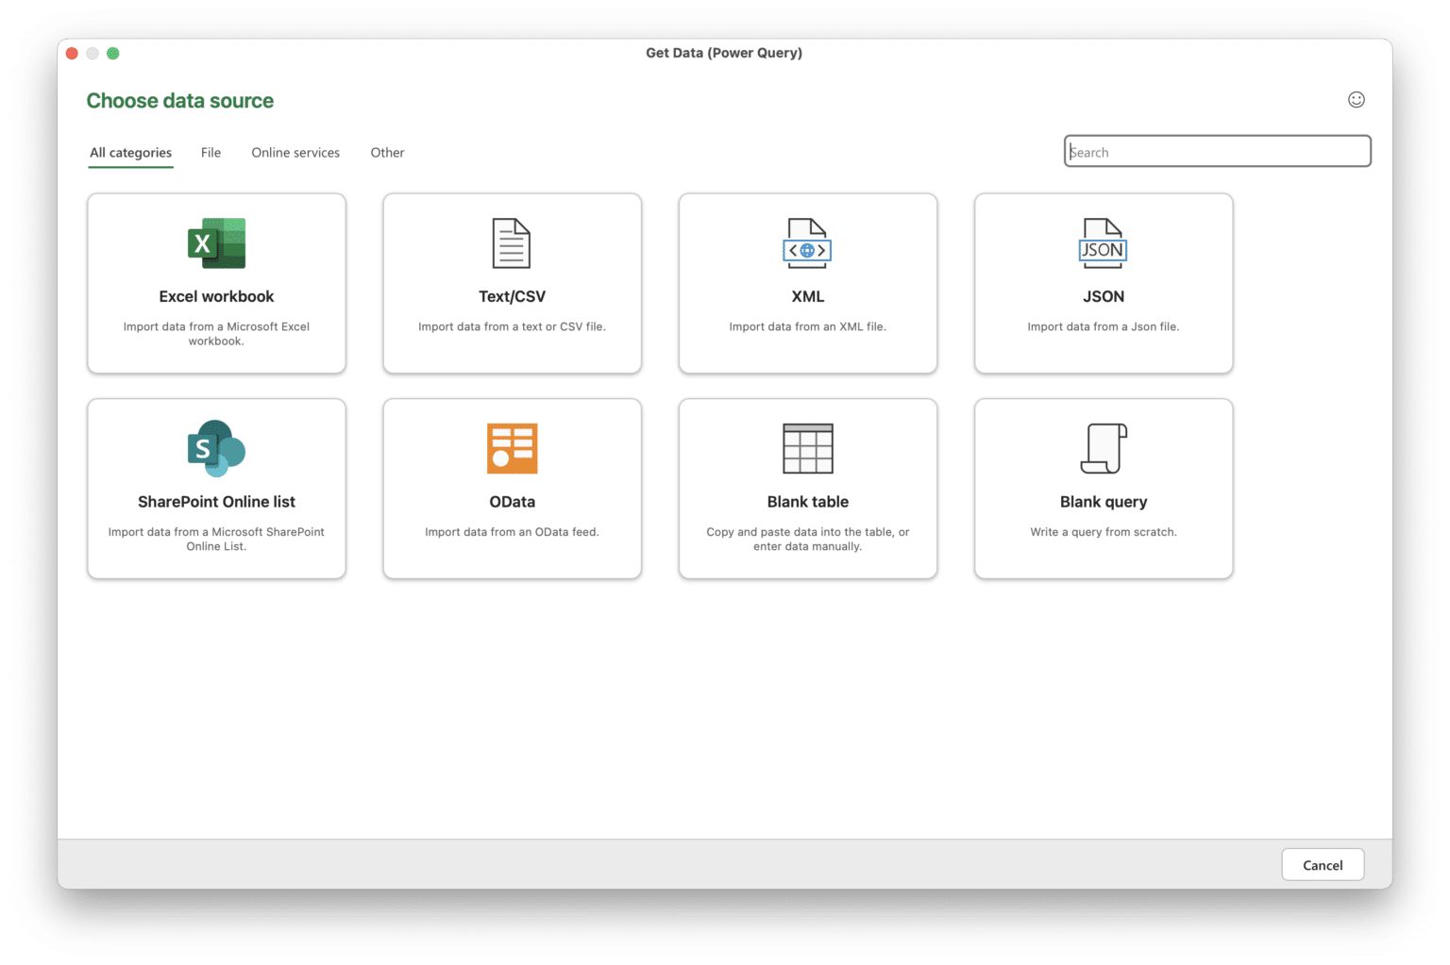Click the JSON file icon
This screenshot has height=965, width=1450.
coord(1103,243)
